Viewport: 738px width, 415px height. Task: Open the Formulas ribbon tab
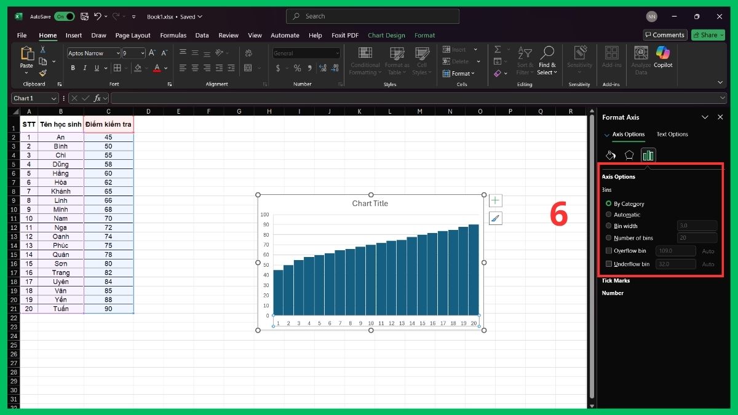coord(173,35)
